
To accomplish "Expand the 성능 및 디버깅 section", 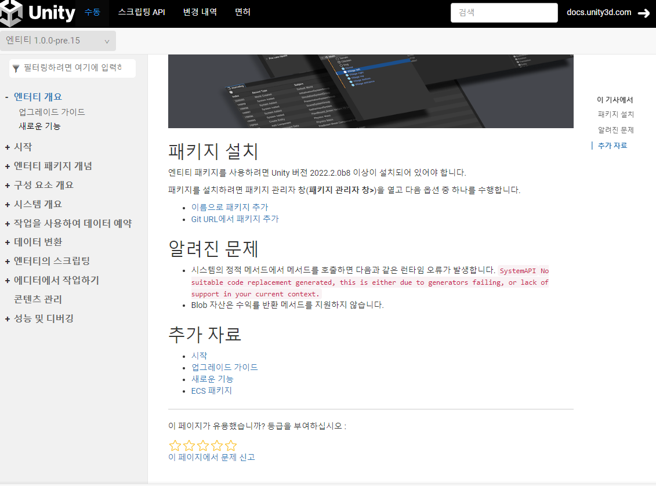I will pyautogui.click(x=7, y=319).
